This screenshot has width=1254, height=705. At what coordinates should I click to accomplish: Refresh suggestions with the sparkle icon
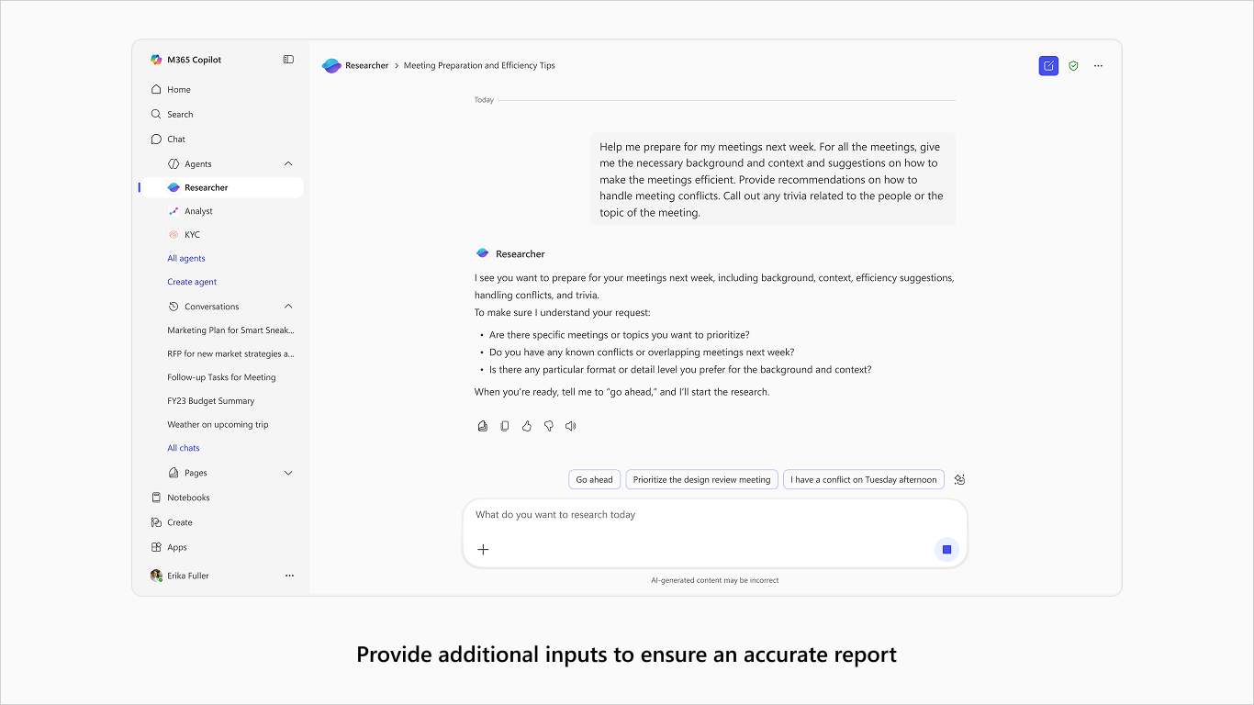(959, 479)
